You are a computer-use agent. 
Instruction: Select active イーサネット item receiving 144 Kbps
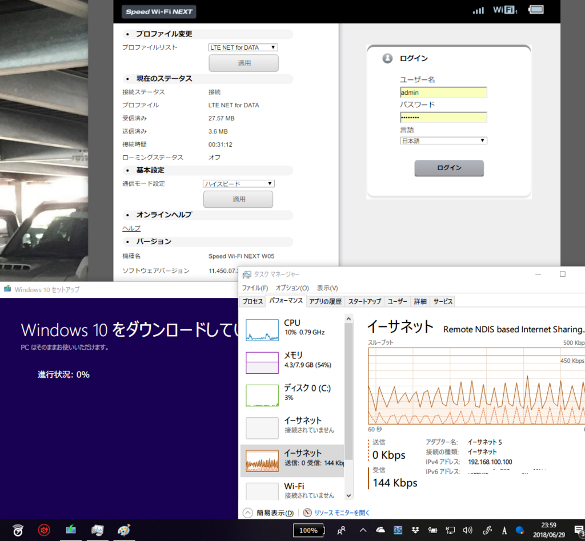click(x=292, y=461)
